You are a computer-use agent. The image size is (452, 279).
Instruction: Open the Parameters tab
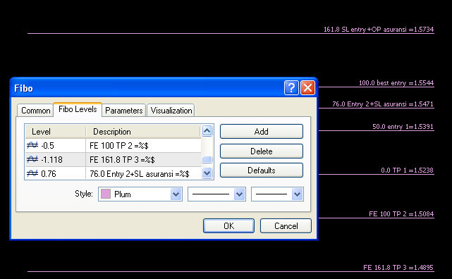123,111
